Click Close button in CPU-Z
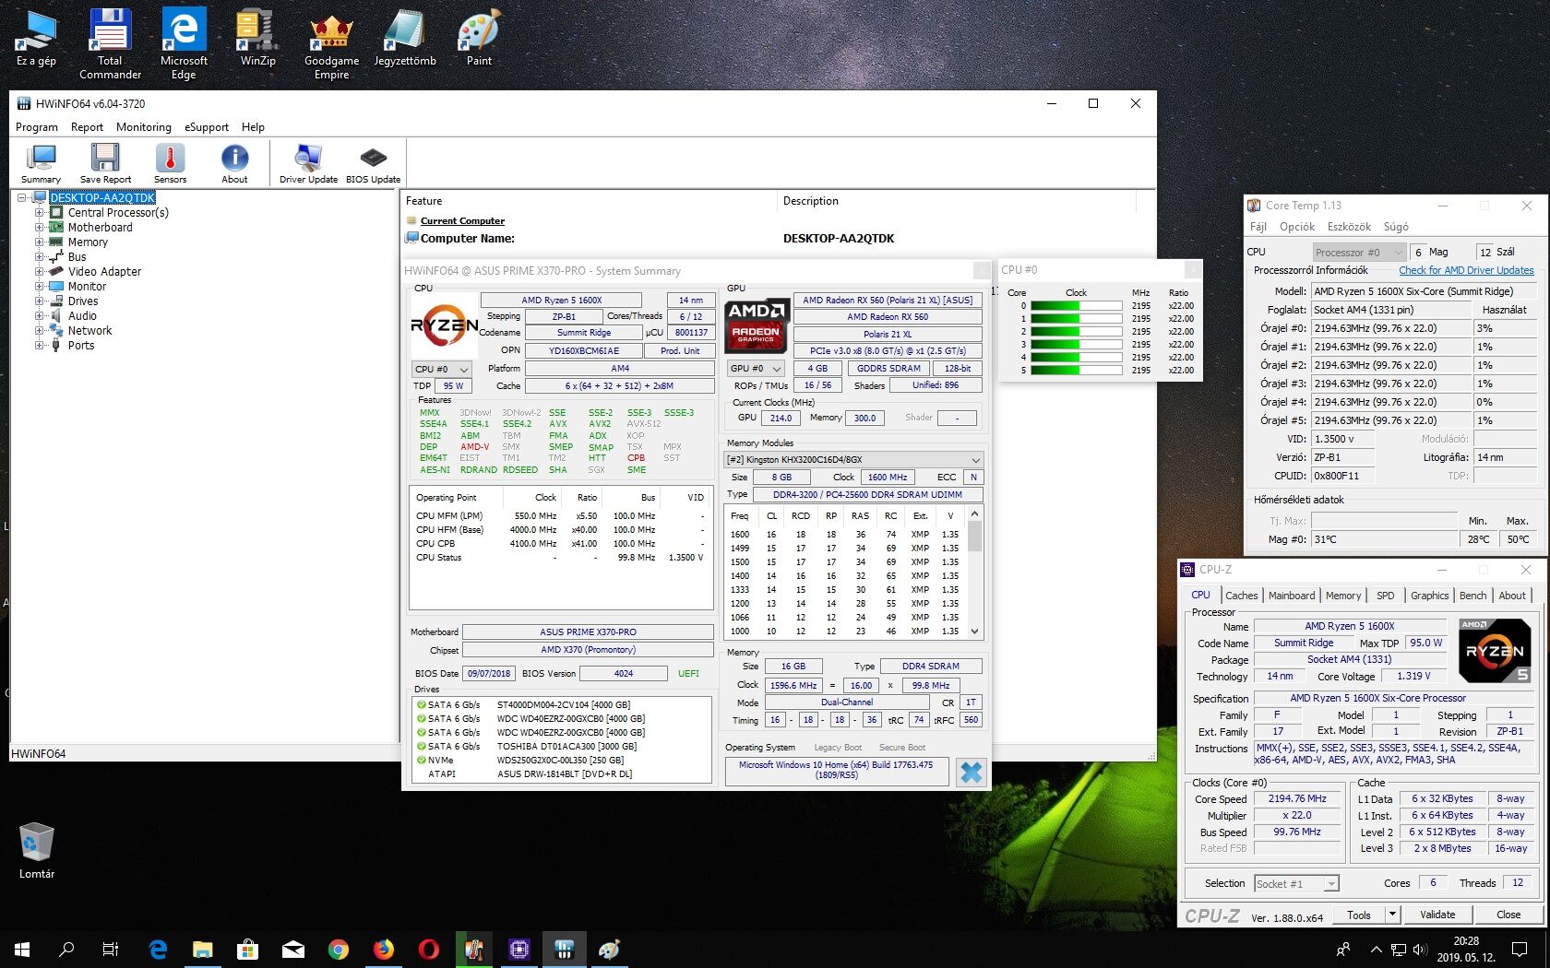The width and height of the screenshot is (1550, 968). click(x=1508, y=915)
